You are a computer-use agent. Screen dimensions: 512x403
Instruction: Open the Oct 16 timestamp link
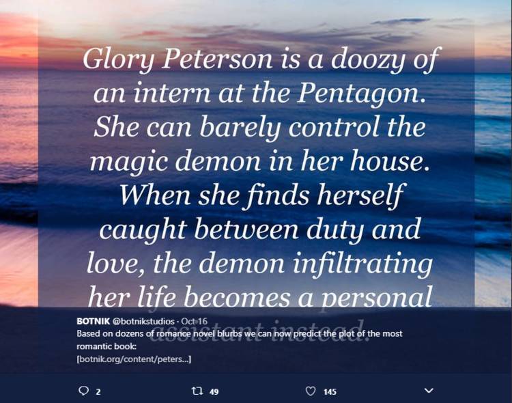tap(194, 321)
